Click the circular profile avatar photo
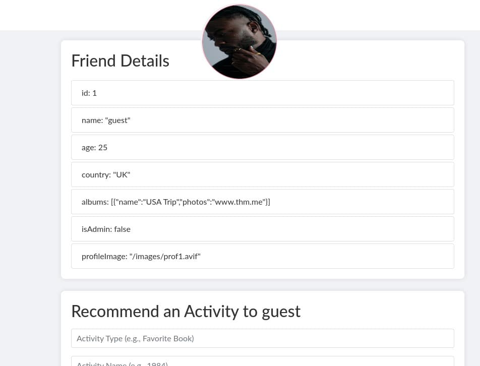The image size is (480, 366). pyautogui.click(x=239, y=42)
